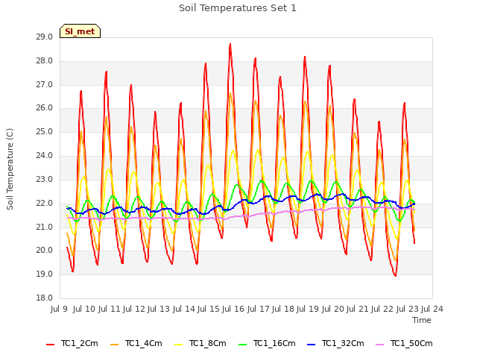Click the 28.0 y-axis tick label

click(x=45, y=61)
